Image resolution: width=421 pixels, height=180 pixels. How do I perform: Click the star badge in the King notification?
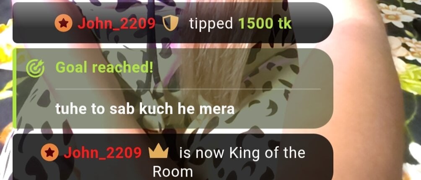(x=49, y=152)
